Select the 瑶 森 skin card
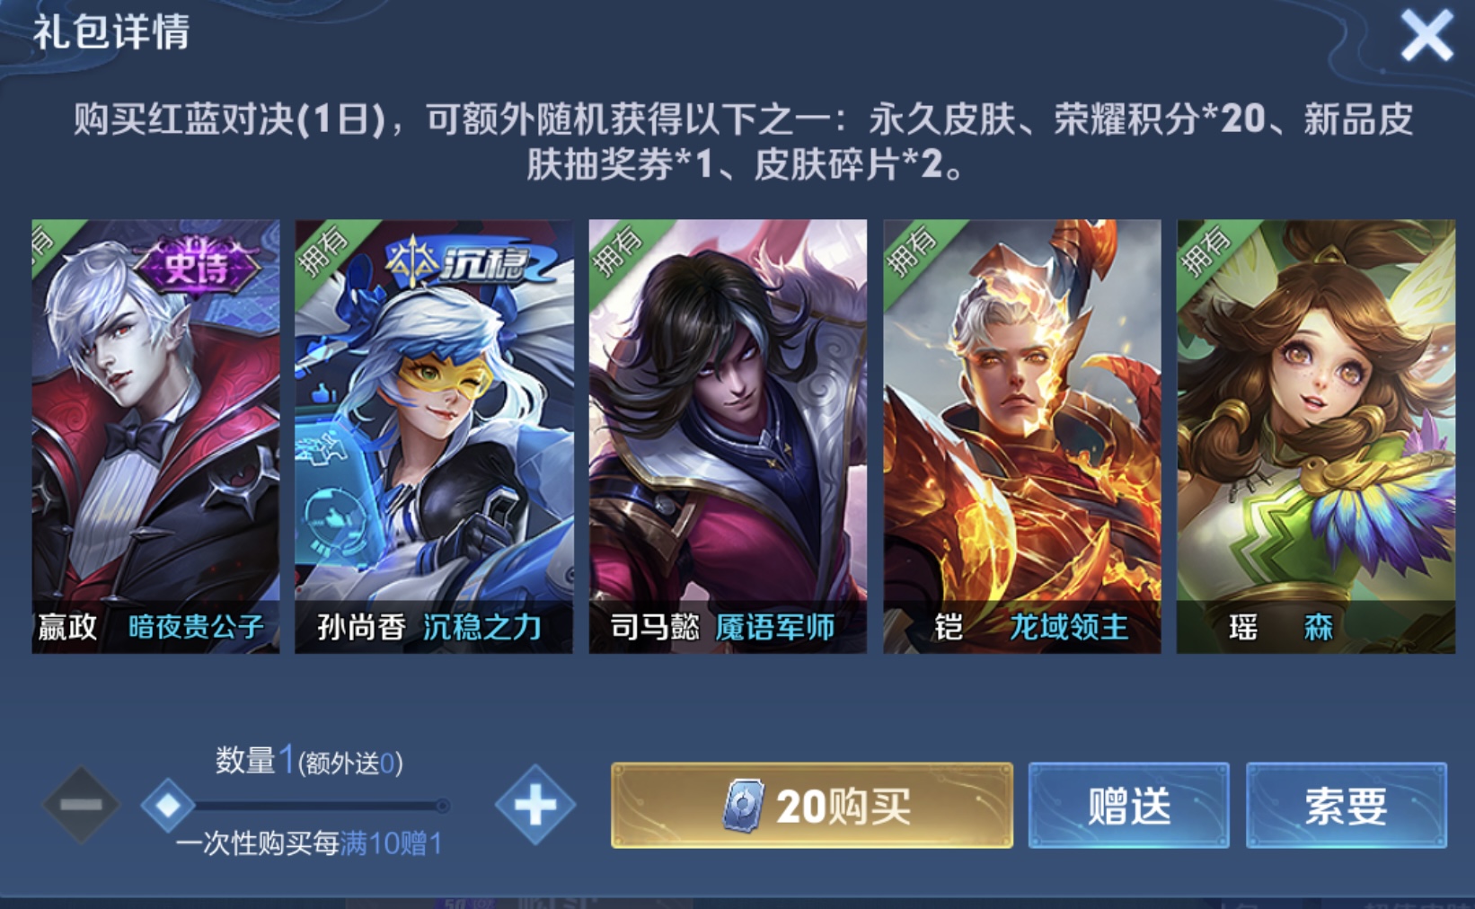 pyautogui.click(x=1316, y=437)
